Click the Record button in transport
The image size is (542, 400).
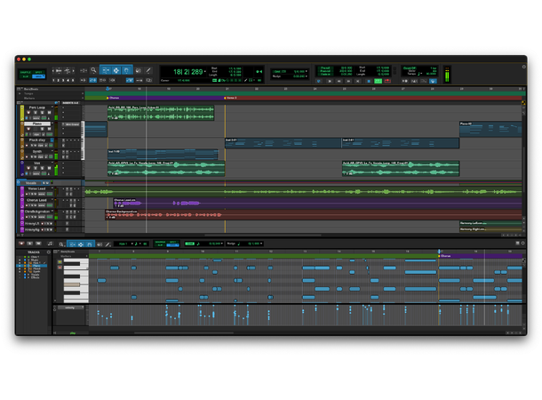point(387,81)
